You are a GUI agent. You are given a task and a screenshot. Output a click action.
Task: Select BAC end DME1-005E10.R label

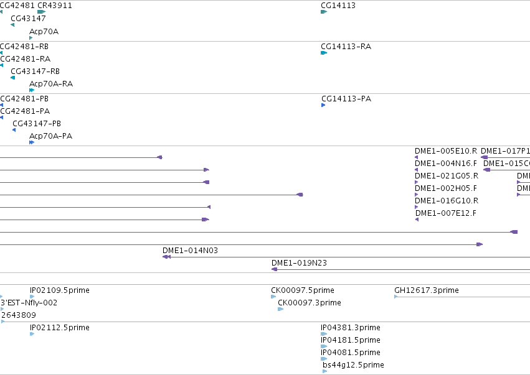click(x=446, y=151)
